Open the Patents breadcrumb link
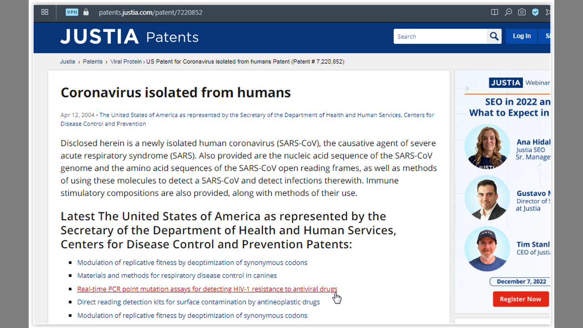This screenshot has width=583, height=328. coord(92,61)
